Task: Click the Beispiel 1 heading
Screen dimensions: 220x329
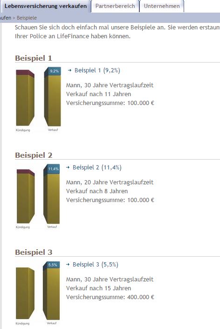Action: (x=34, y=58)
